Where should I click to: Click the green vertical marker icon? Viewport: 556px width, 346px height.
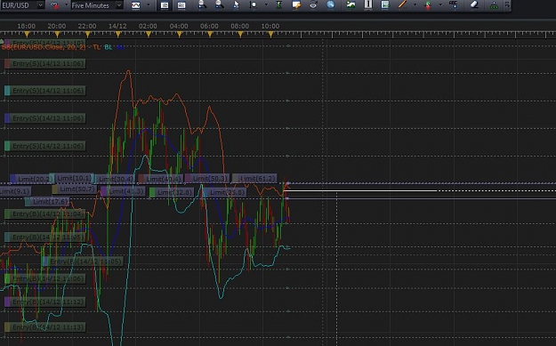click(279, 4)
